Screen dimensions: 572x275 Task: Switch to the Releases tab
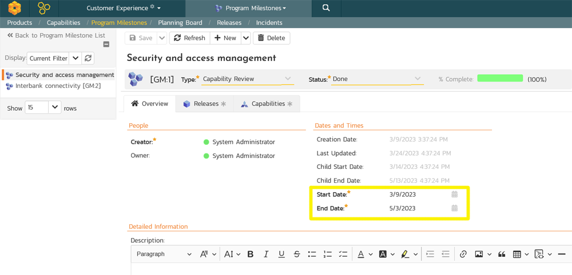tap(205, 104)
